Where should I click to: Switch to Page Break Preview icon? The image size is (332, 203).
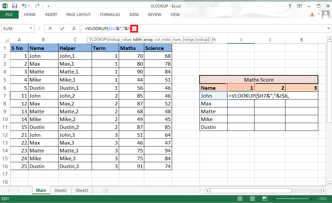265,198
